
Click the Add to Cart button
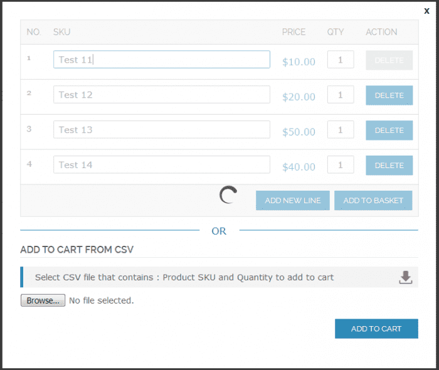(376, 329)
